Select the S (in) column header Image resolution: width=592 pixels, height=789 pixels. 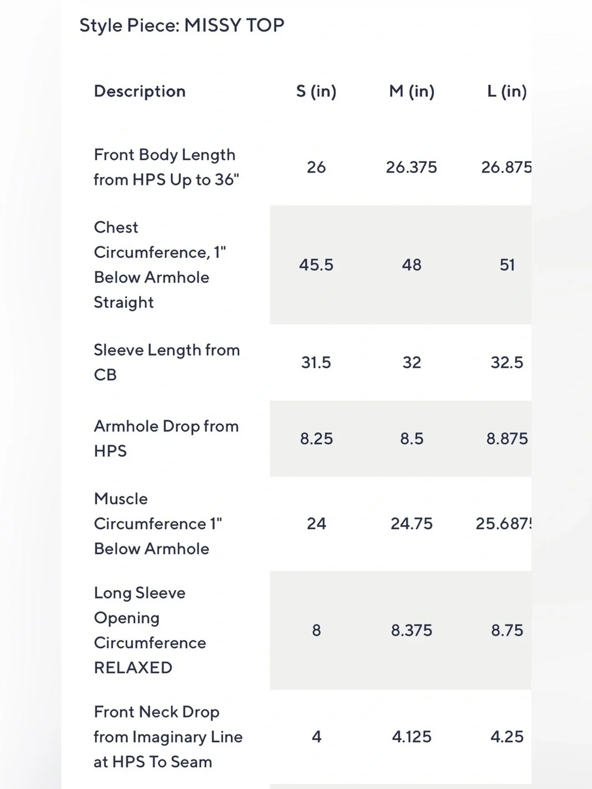316,91
